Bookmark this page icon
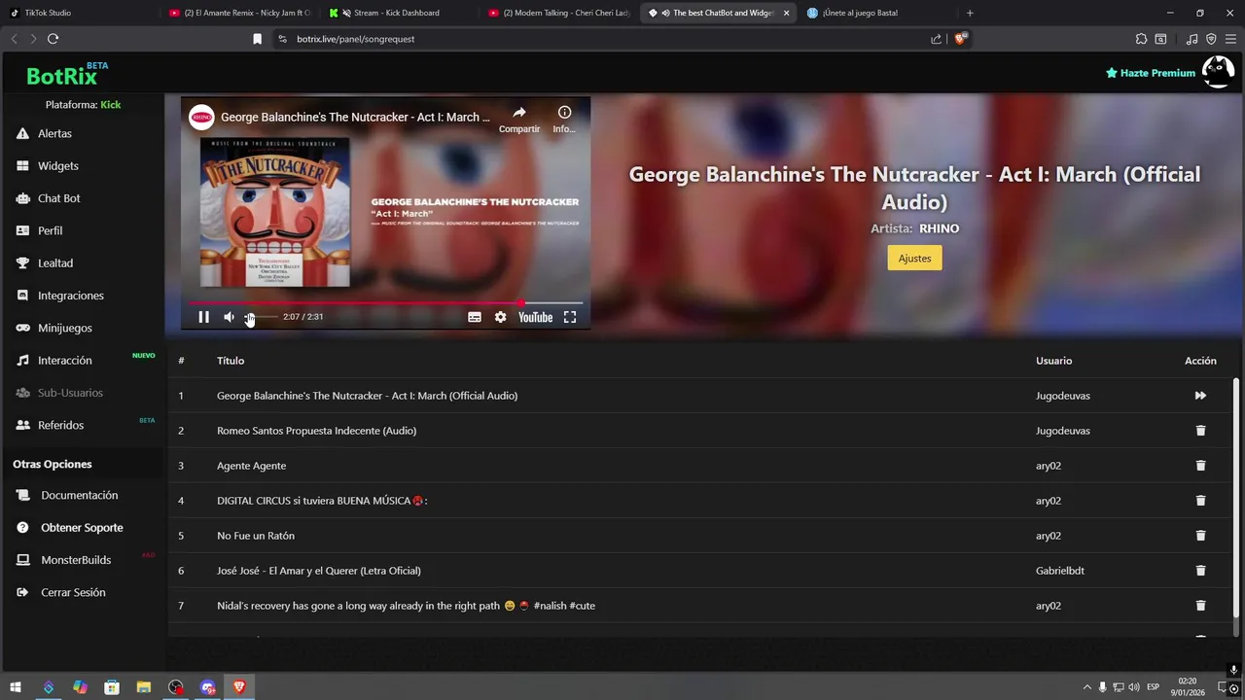 click(257, 39)
